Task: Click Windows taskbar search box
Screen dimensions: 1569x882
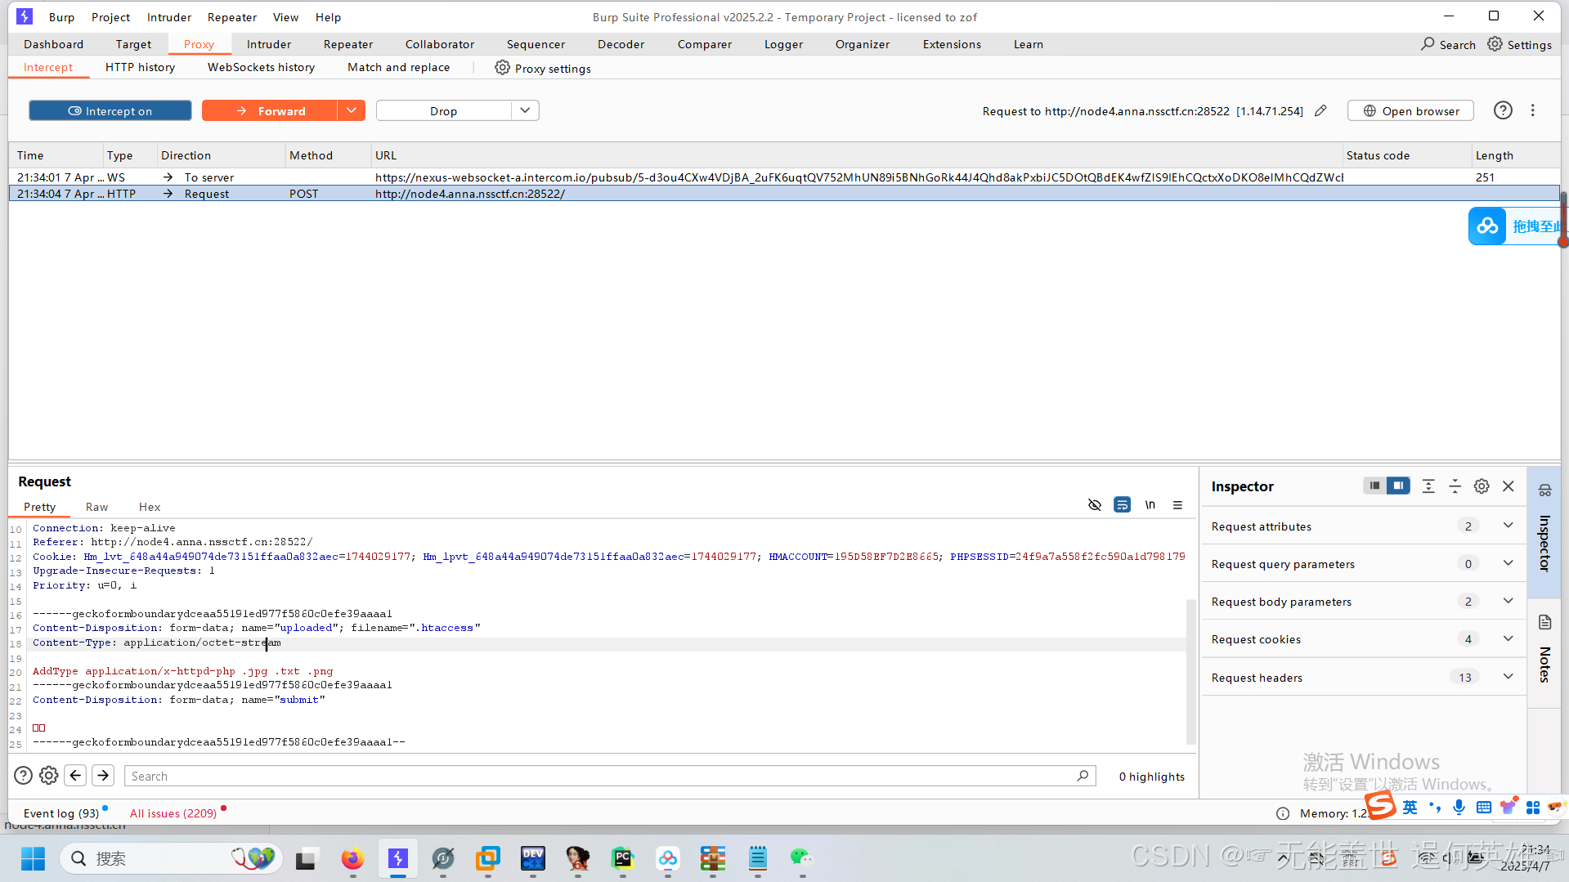Action: point(172,858)
